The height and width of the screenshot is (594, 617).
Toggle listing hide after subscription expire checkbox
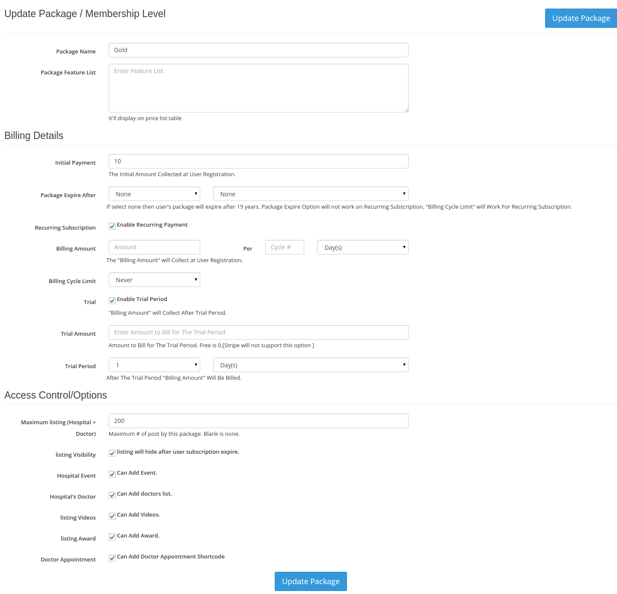[112, 453]
